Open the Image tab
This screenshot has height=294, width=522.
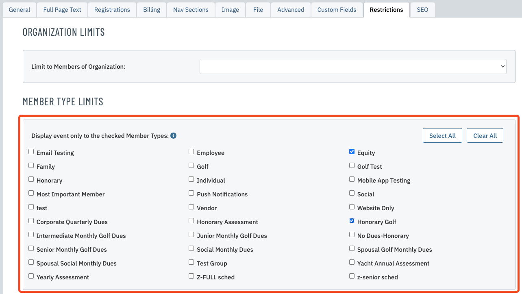[231, 10]
